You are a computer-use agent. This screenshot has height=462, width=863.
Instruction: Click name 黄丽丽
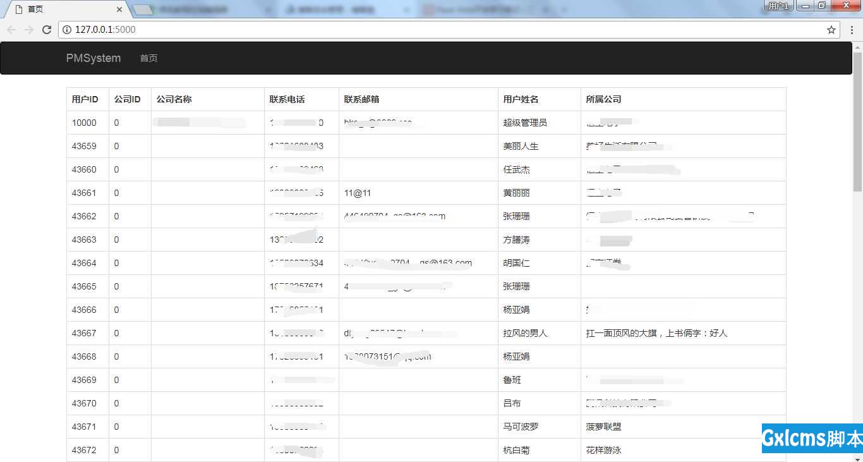[x=516, y=193]
